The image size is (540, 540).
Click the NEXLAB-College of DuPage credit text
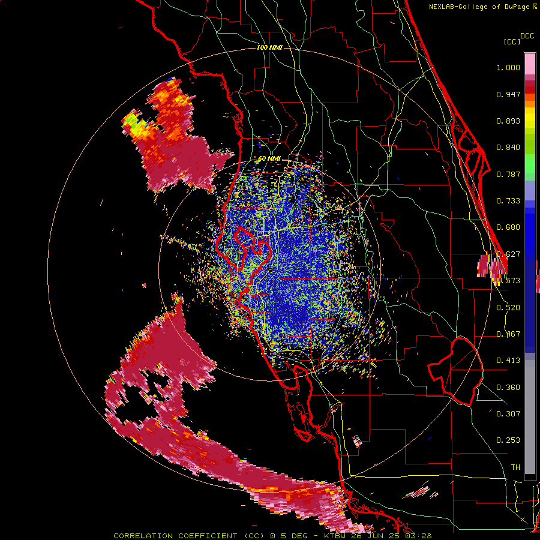(x=479, y=7)
